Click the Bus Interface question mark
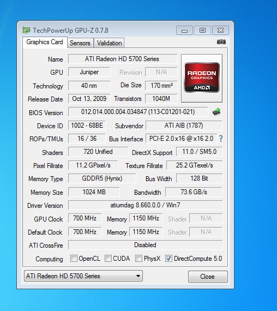Viewport: 277px width, 311px height. [x=221, y=139]
